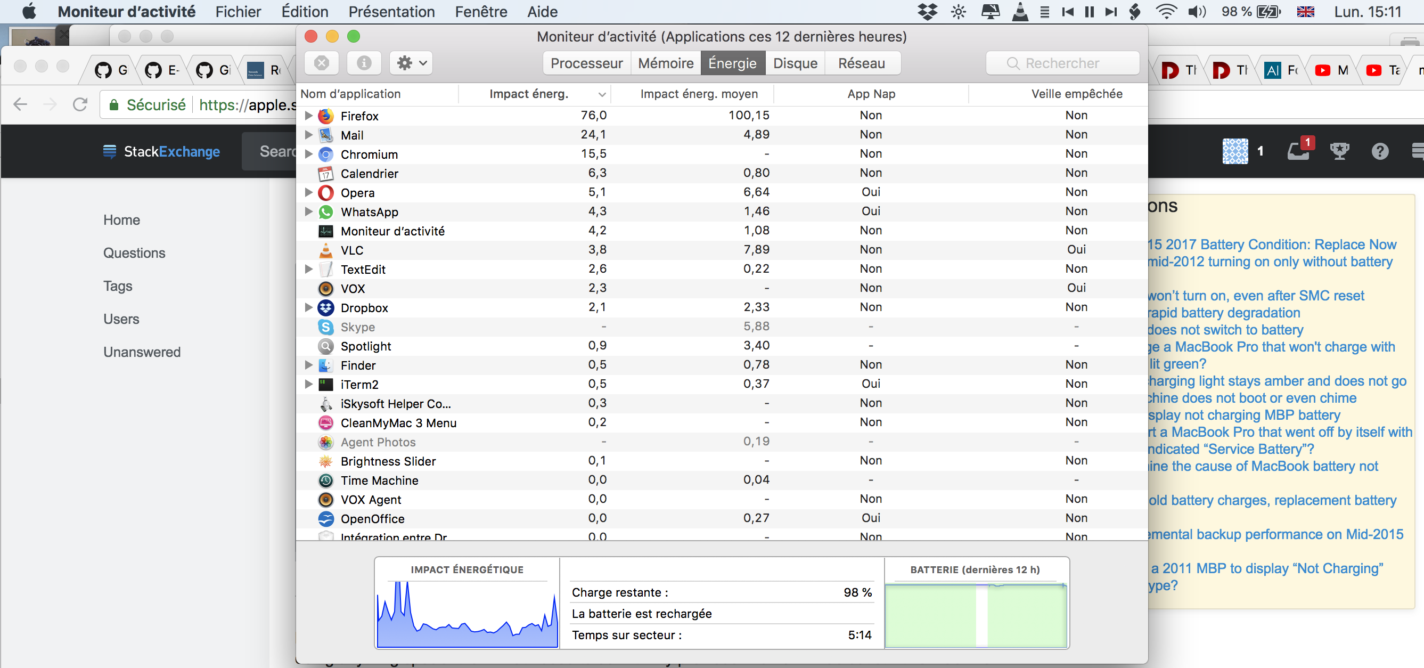Viewport: 1424px width, 668px height.
Task: Select the Énergie tab
Action: tap(732, 63)
